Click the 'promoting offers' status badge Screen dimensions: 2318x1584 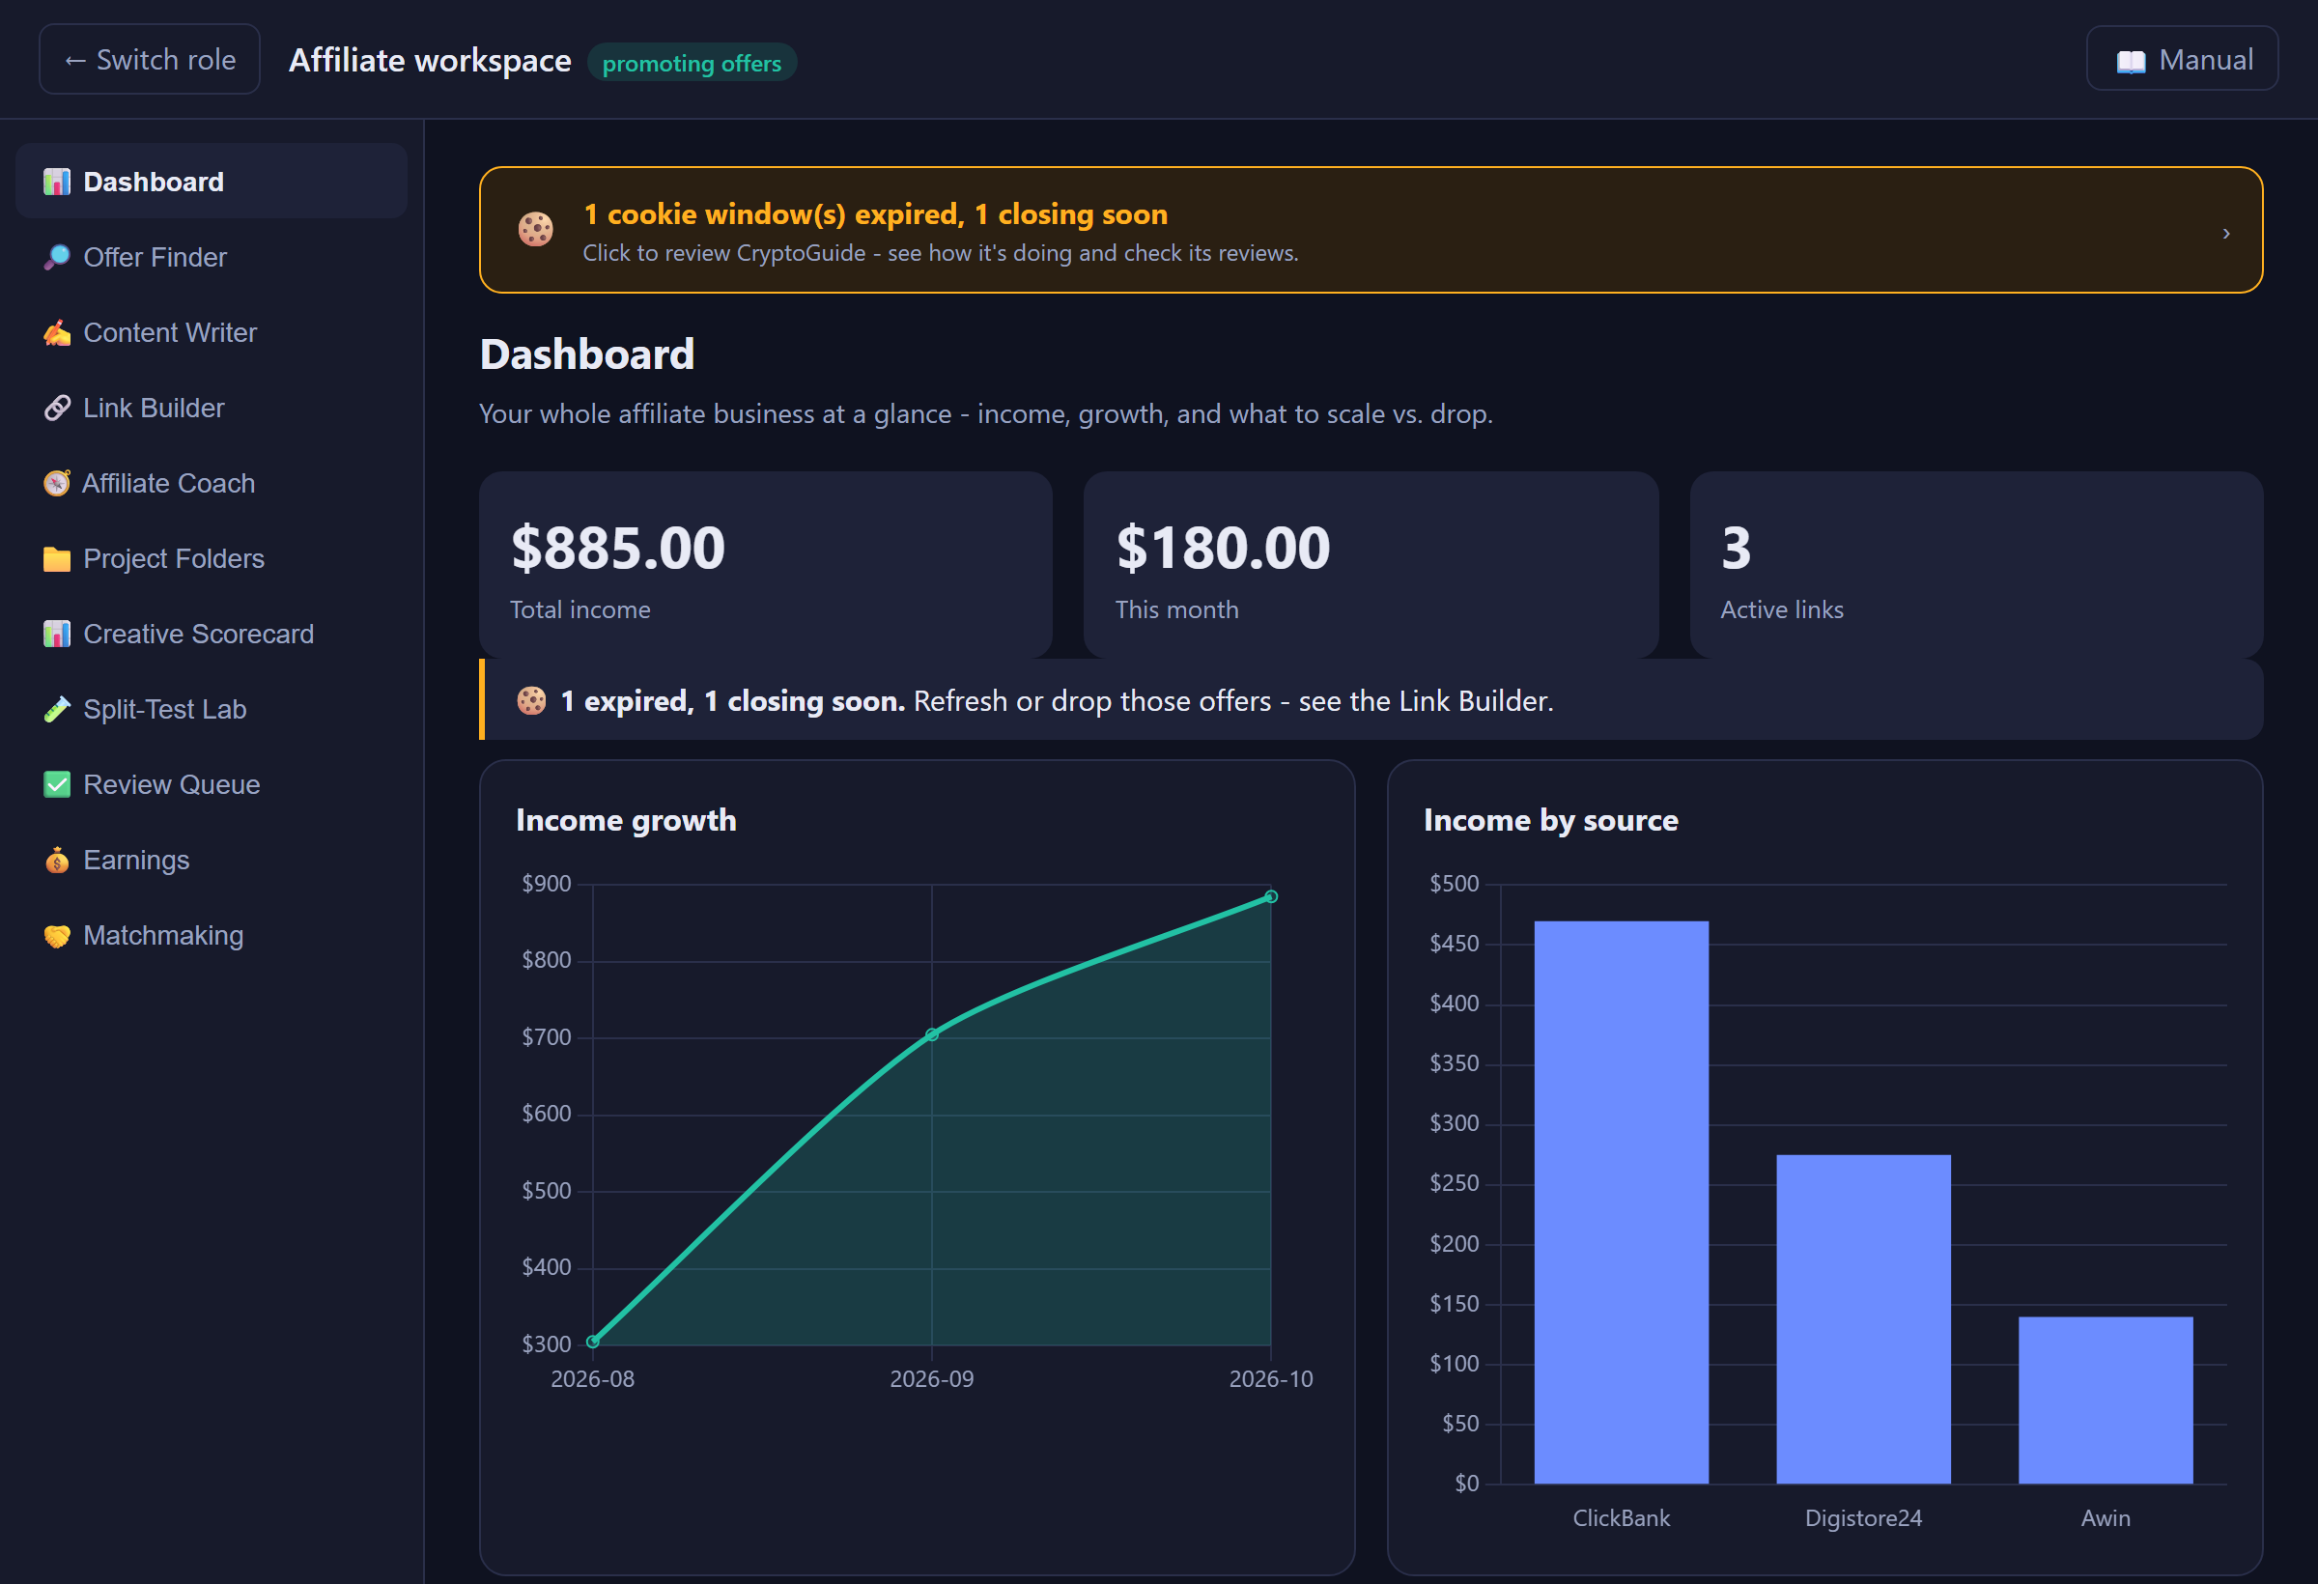(692, 63)
